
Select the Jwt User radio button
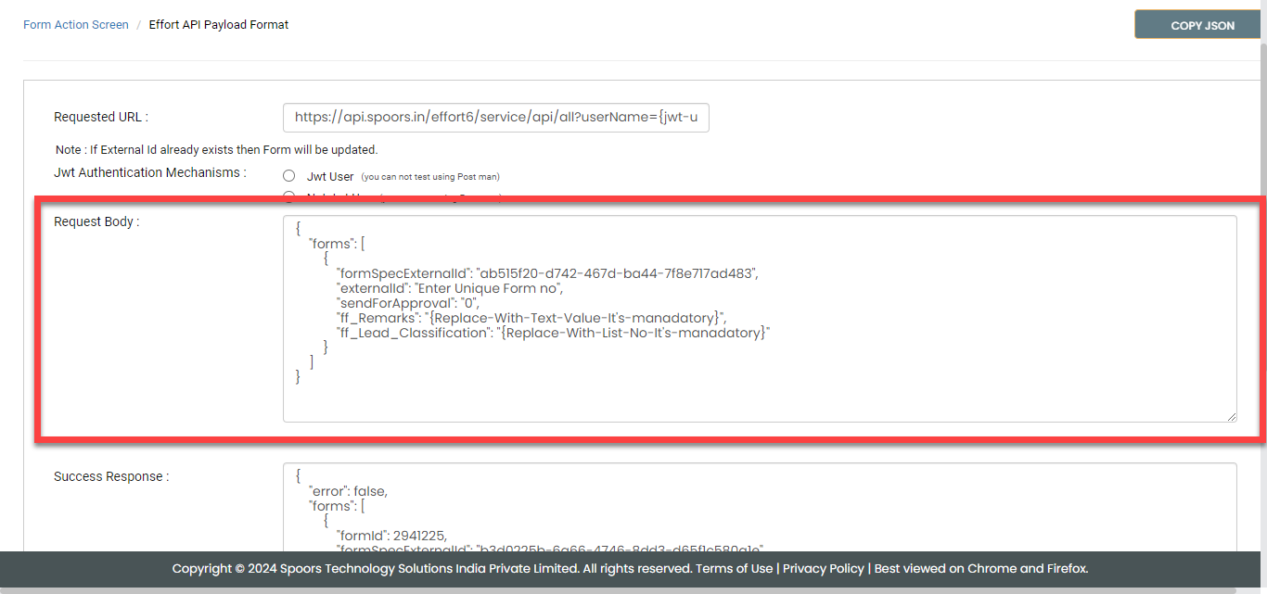pos(289,176)
